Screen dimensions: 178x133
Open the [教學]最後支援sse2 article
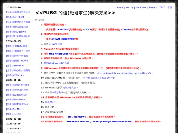coord(16,100)
